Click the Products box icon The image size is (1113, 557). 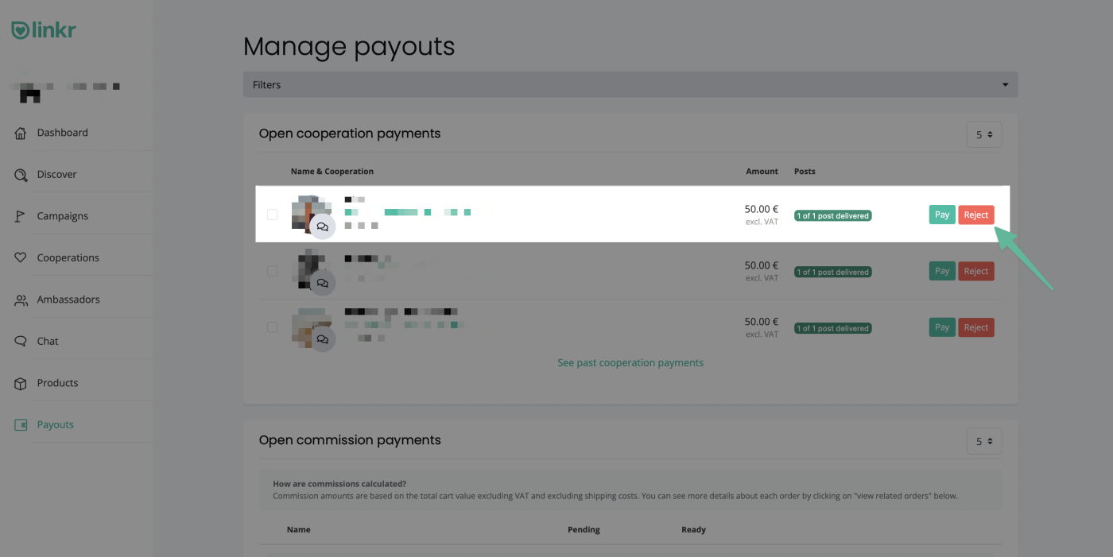pos(21,383)
